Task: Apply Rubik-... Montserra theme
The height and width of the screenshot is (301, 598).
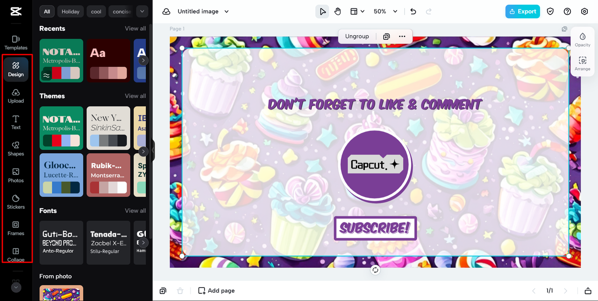Action: 108,175
